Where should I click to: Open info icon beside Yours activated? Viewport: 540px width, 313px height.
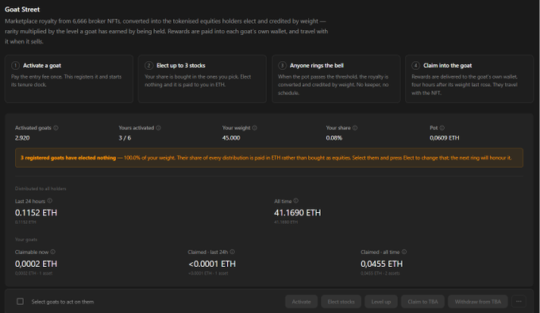point(158,128)
